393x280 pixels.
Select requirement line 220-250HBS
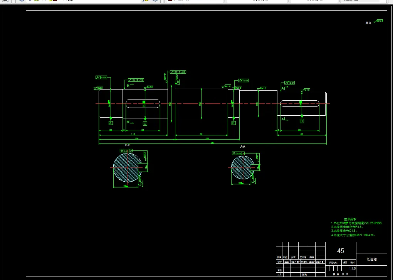point(357,223)
